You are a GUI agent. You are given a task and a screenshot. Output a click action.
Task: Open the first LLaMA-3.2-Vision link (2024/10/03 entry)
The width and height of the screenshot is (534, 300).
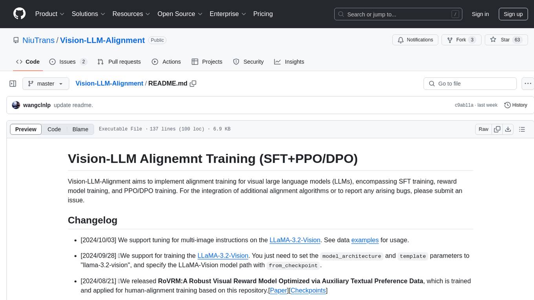[295, 240]
